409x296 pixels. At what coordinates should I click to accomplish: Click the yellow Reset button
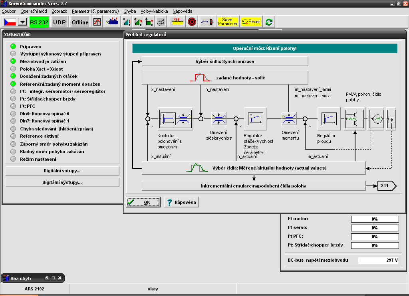(x=251, y=22)
